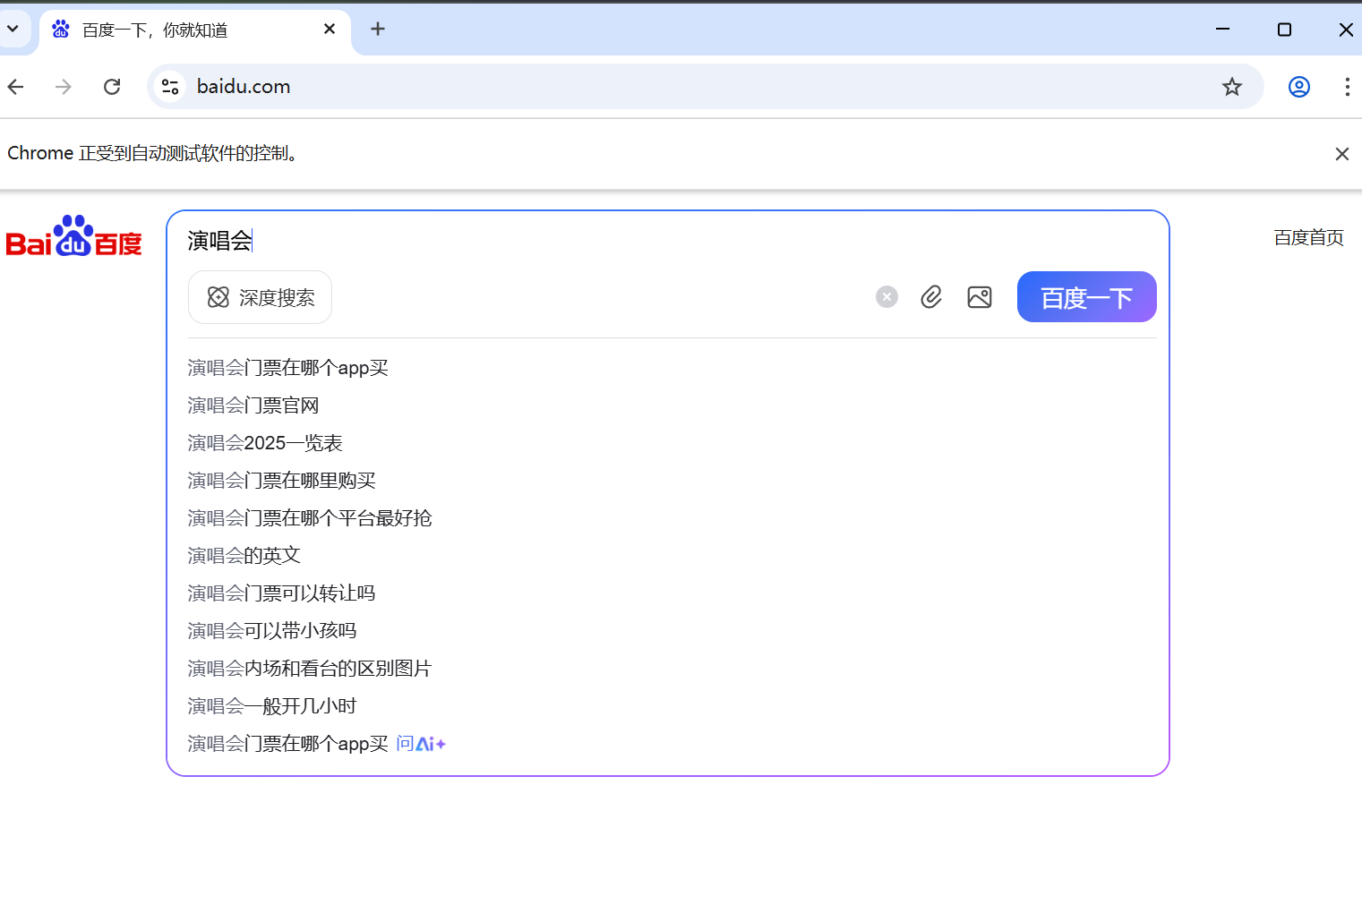Select suggestion 演唱会门票可以转让吗

pos(281,593)
